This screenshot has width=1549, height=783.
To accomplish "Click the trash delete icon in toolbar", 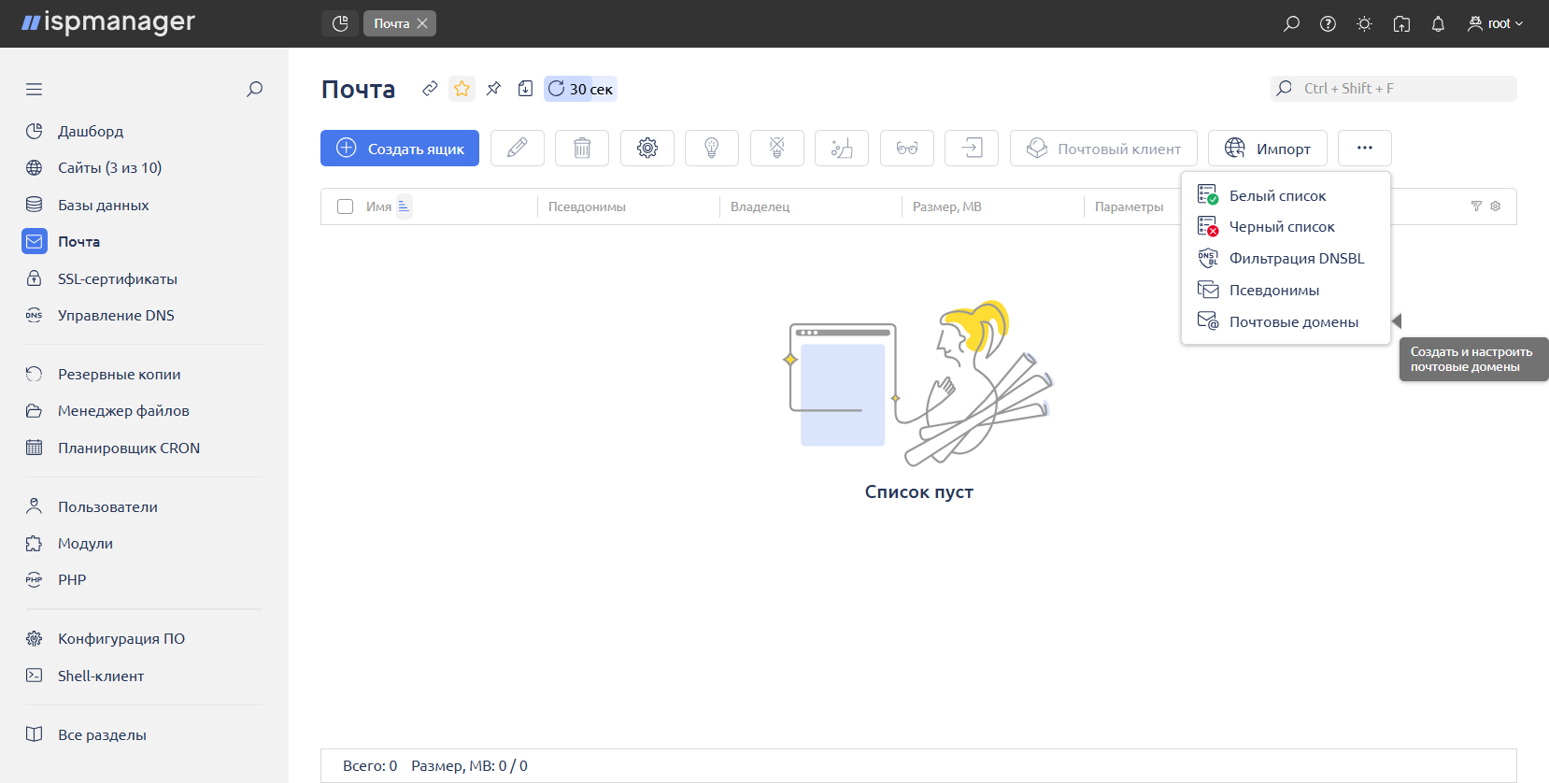I will 581,148.
